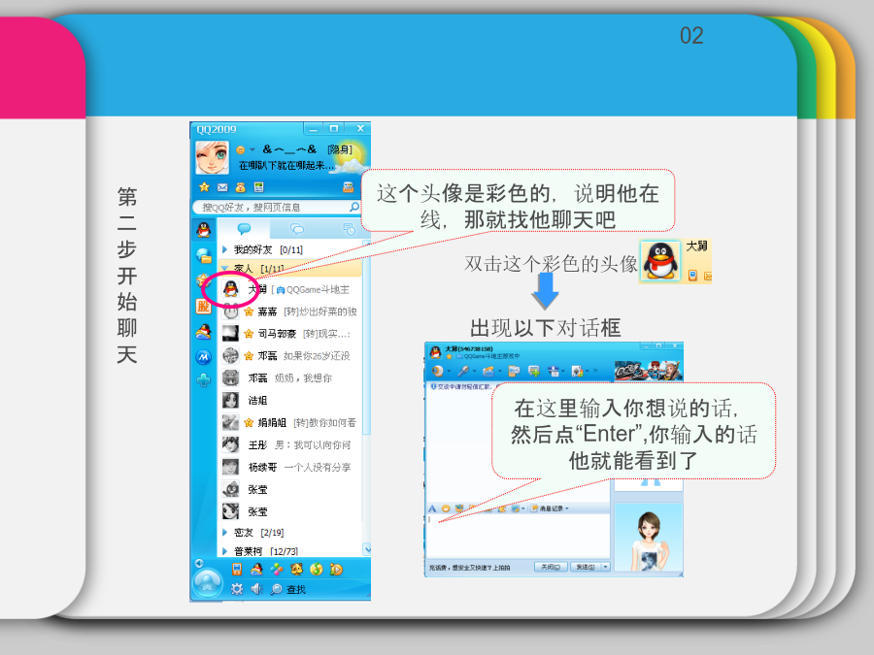The width and height of the screenshot is (874, 655).
Task: Open the system settings gear icon
Action: 237,589
